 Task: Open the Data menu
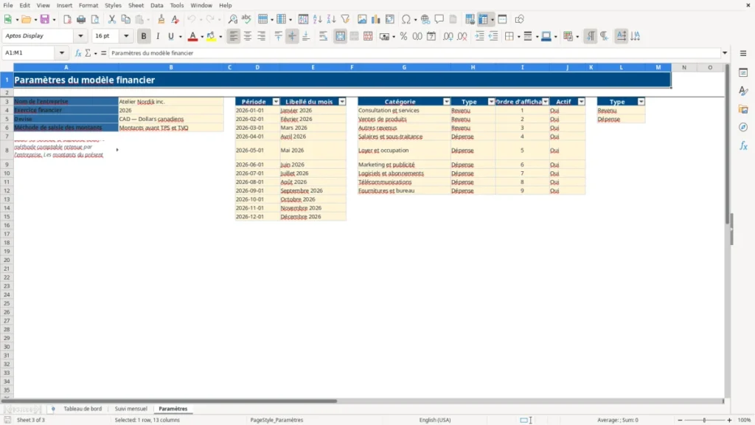click(156, 5)
